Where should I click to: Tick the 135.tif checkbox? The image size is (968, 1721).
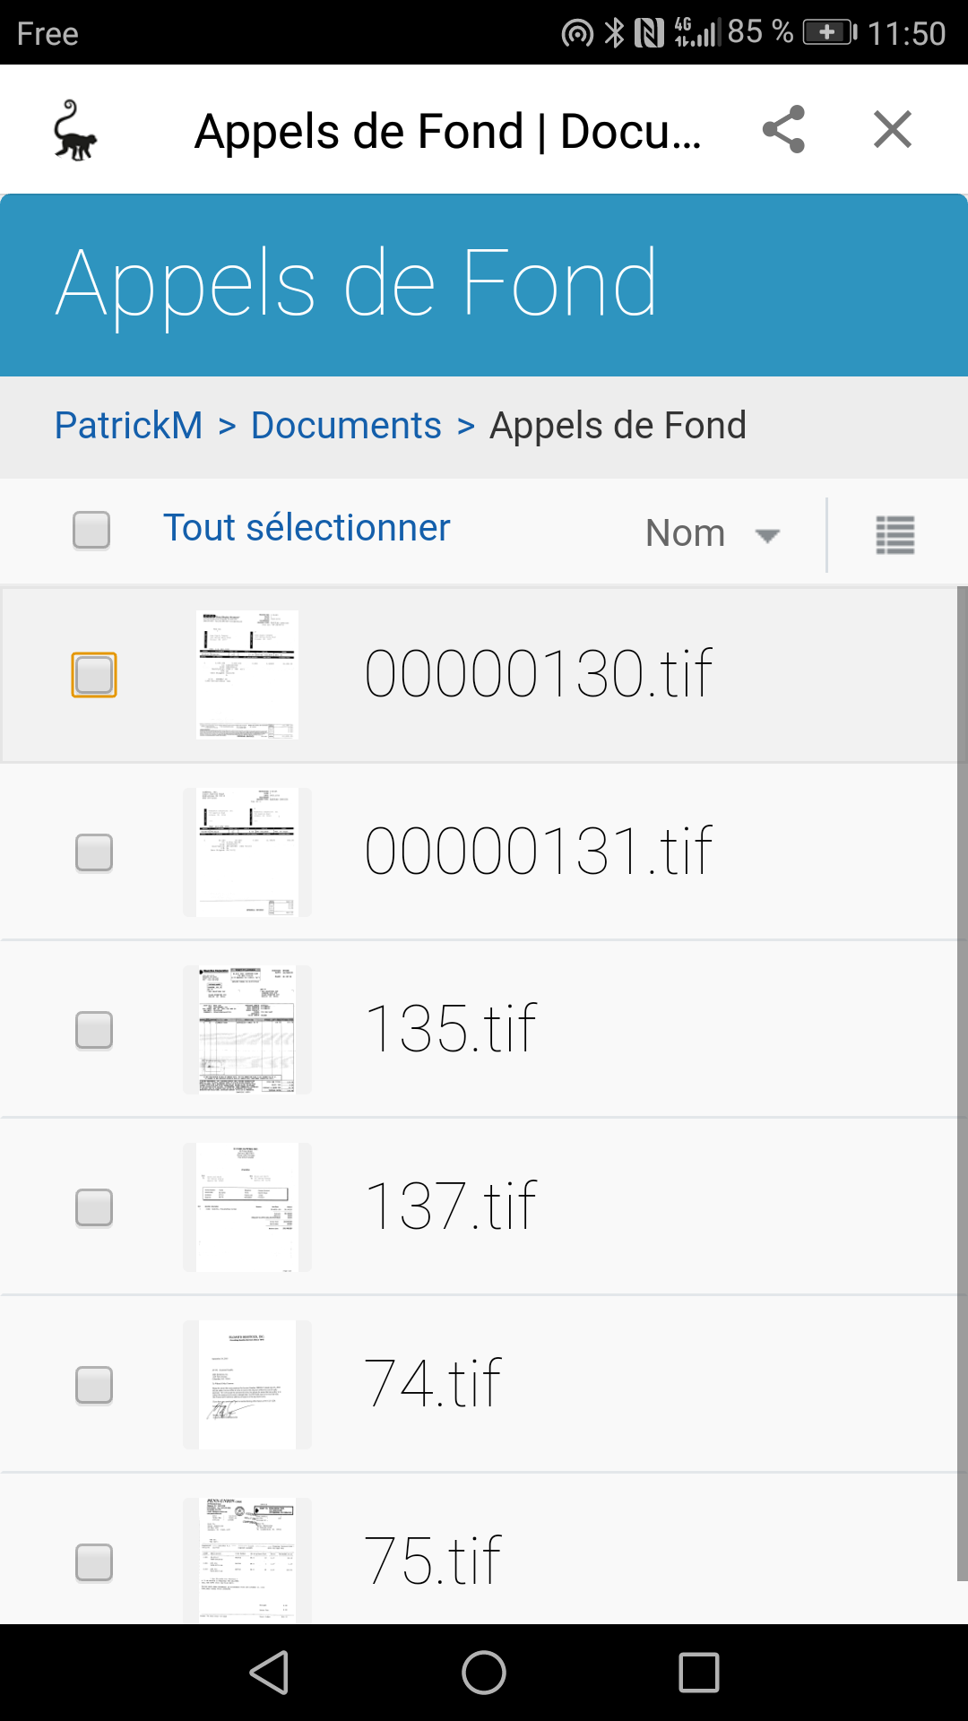click(x=94, y=1030)
